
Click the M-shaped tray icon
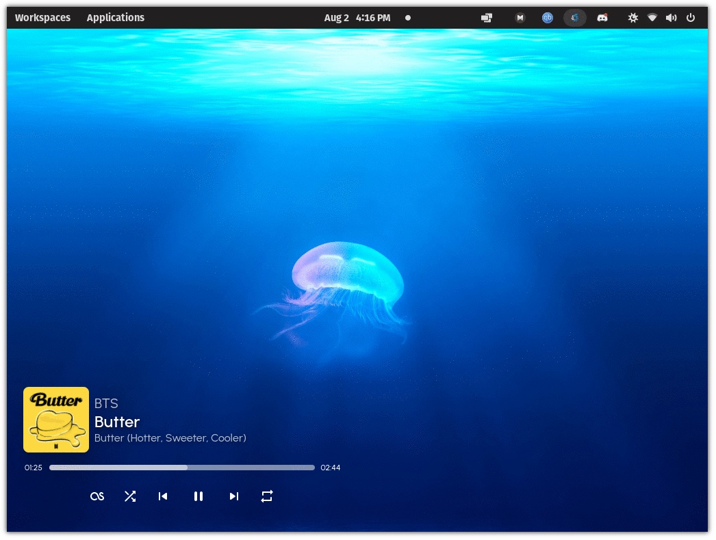click(x=520, y=18)
